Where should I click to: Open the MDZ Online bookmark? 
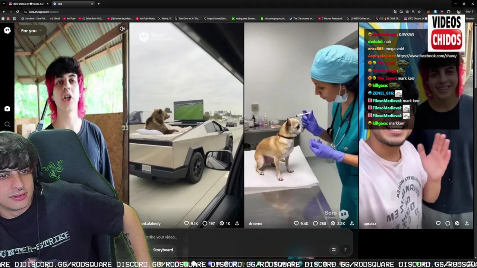click(358, 18)
